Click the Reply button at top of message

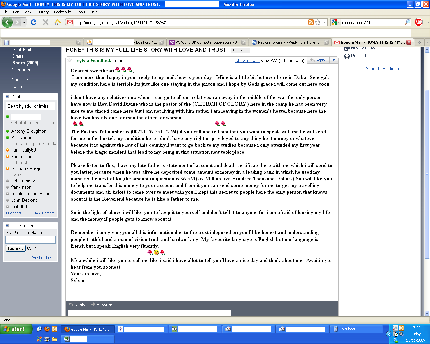(318, 60)
